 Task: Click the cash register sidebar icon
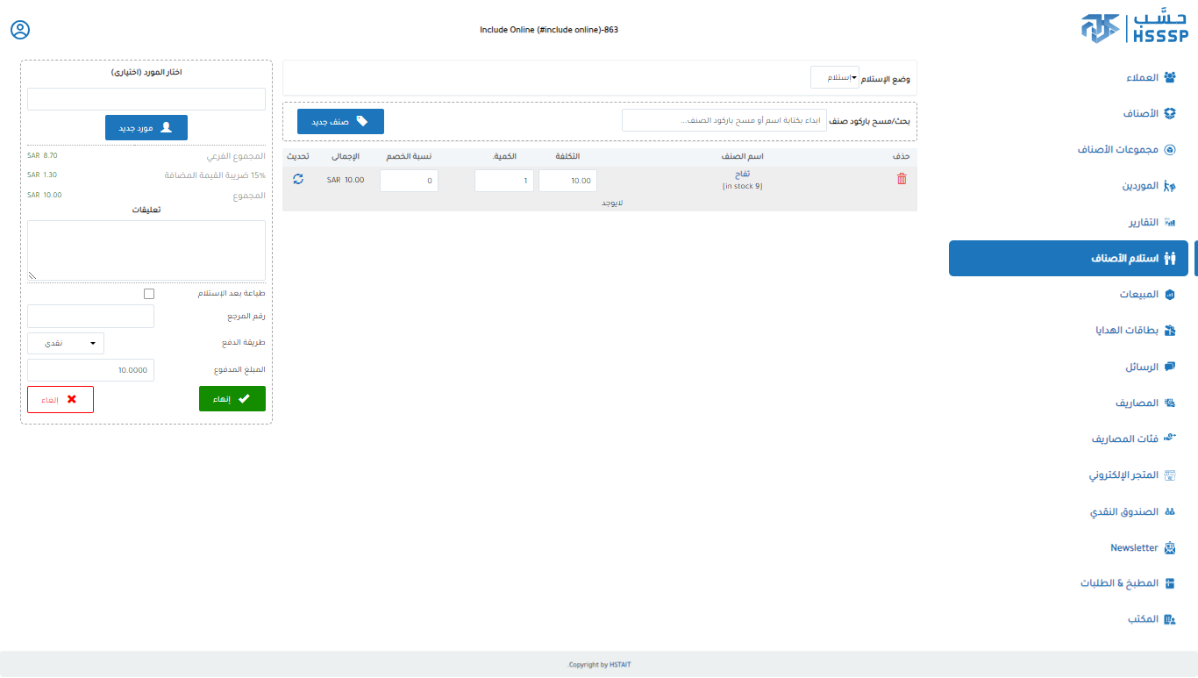pos(1169,511)
